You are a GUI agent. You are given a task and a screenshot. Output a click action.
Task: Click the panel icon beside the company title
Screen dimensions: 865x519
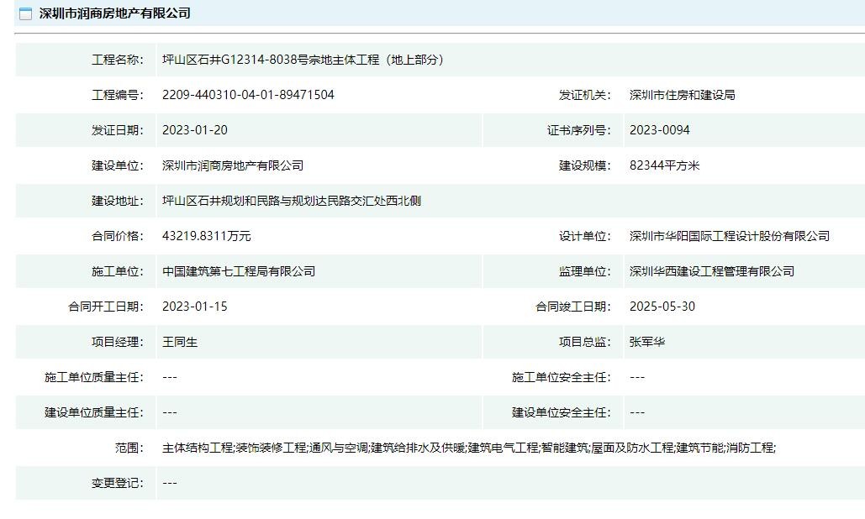(25, 13)
